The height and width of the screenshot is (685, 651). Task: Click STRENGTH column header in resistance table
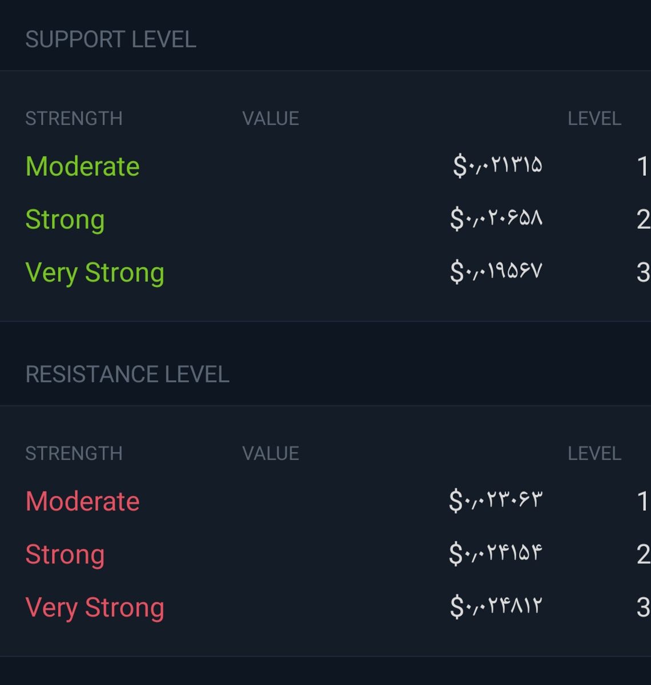click(74, 454)
